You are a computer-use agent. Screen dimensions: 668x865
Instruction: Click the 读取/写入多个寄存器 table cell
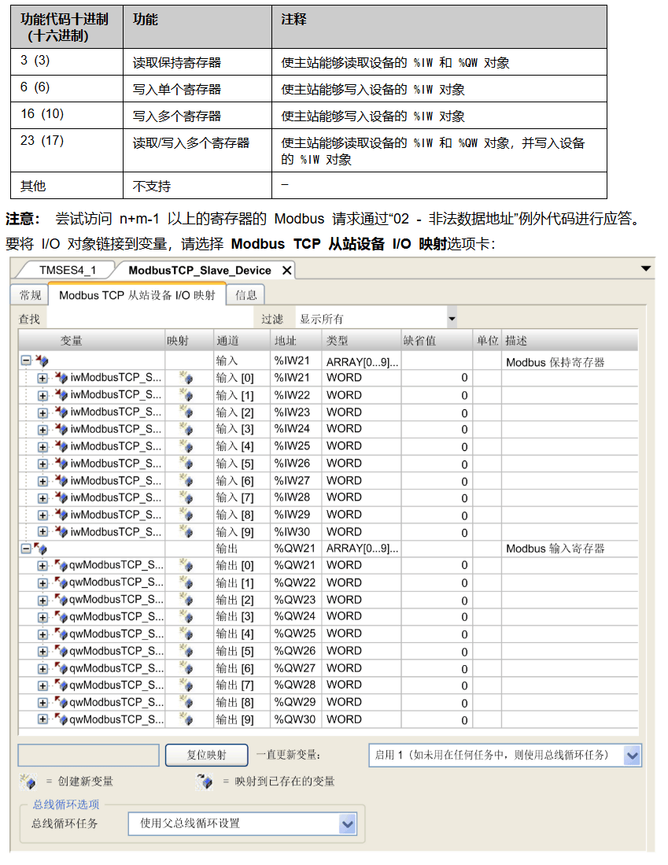(197, 150)
